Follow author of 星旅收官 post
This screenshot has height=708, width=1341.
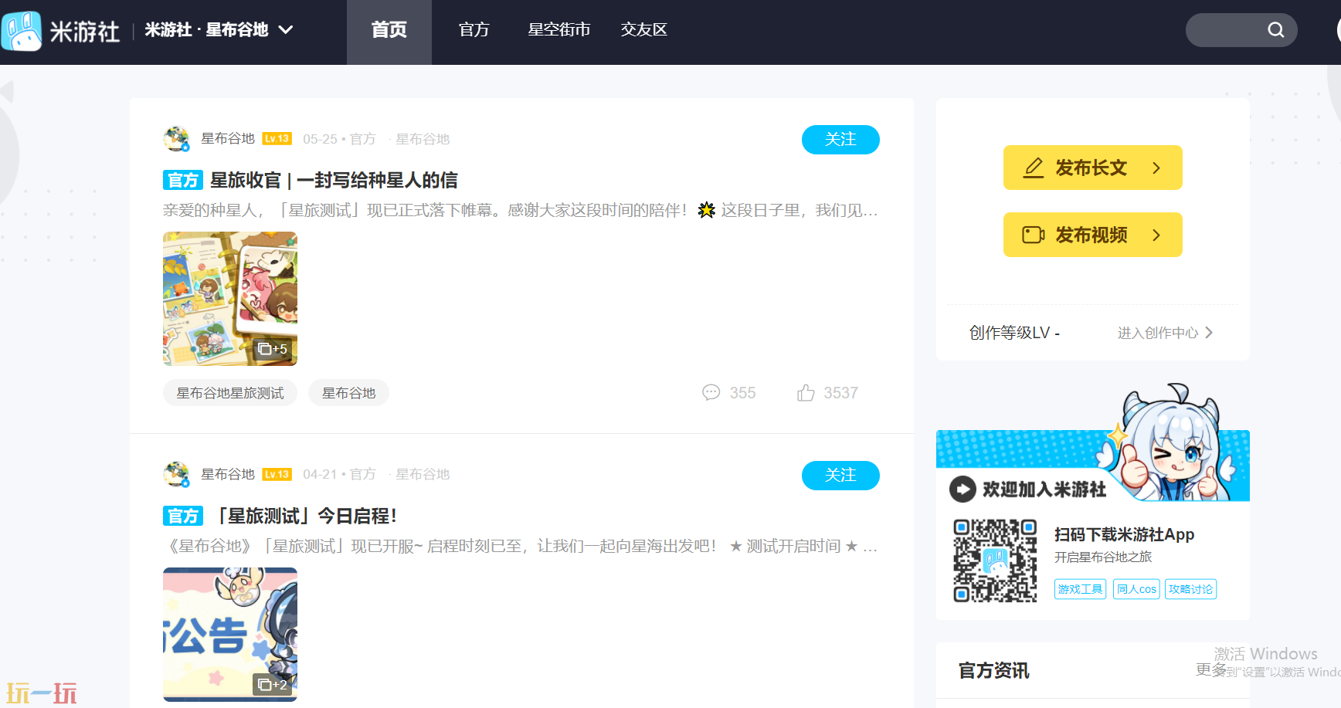click(x=840, y=140)
